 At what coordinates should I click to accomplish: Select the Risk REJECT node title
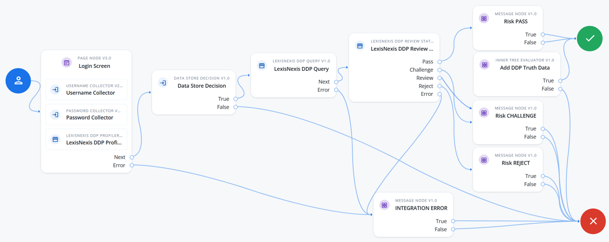pyautogui.click(x=516, y=163)
